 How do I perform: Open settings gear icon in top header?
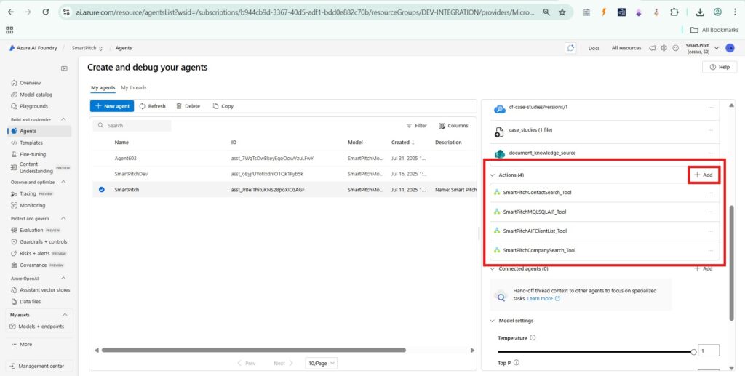664,48
